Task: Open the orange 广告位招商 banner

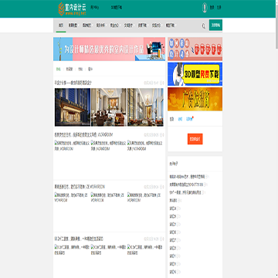Action: coord(195,99)
